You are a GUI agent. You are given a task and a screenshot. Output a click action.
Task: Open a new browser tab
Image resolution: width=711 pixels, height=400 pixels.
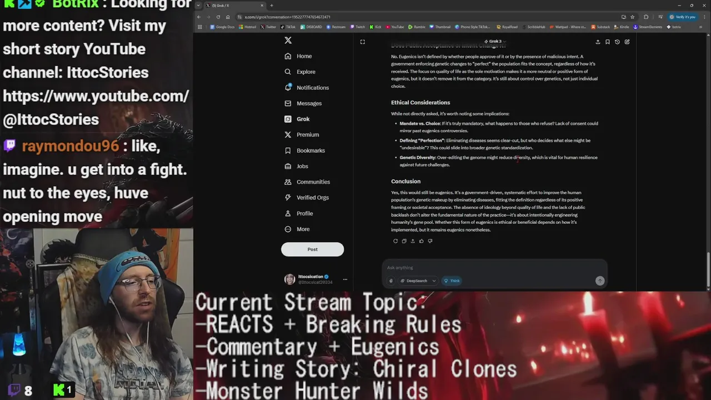[272, 6]
